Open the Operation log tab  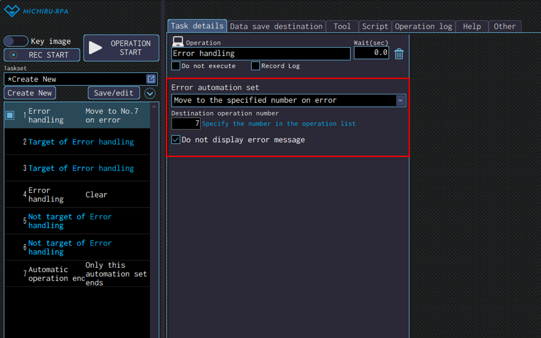point(423,26)
